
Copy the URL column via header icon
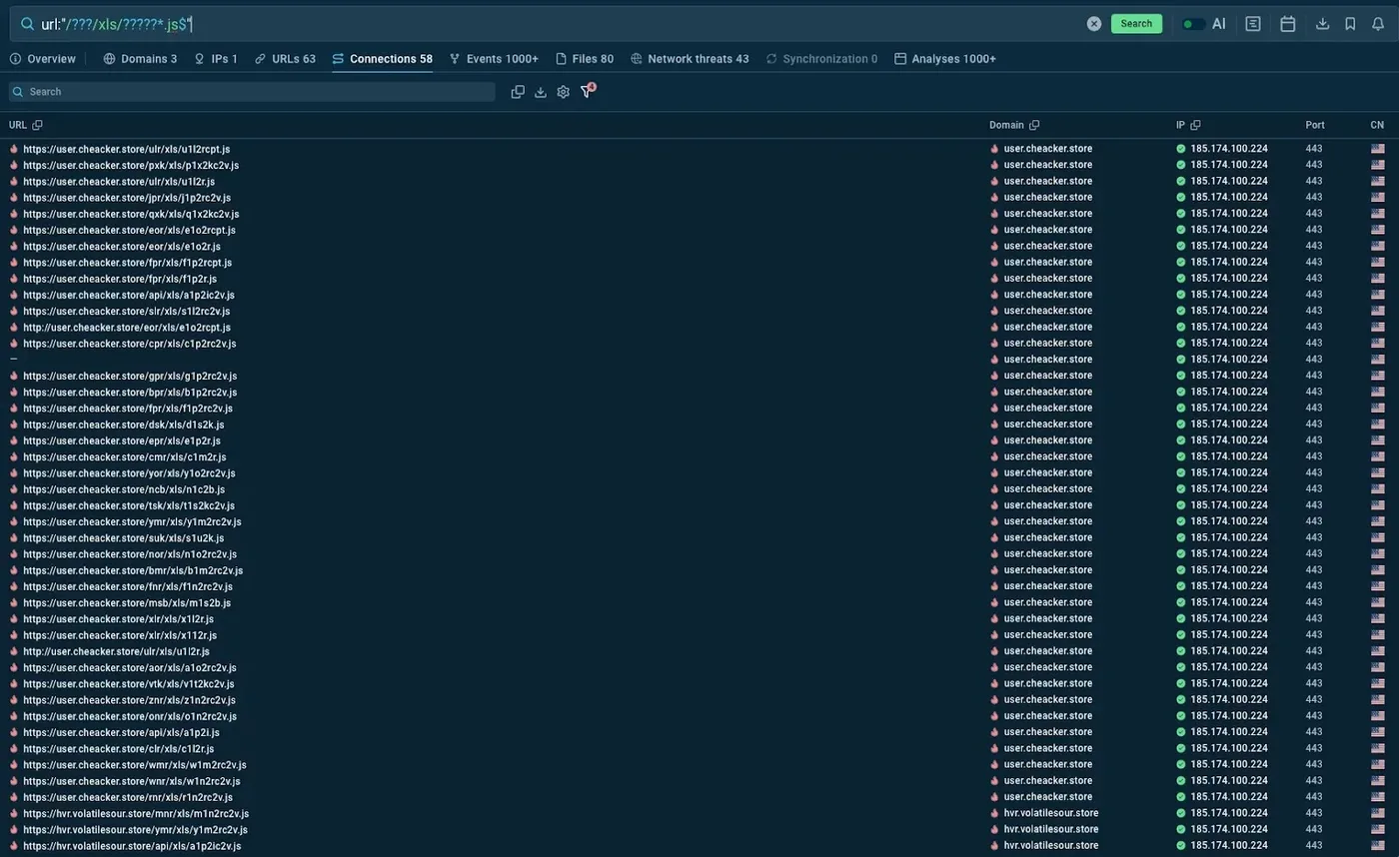[x=37, y=125]
